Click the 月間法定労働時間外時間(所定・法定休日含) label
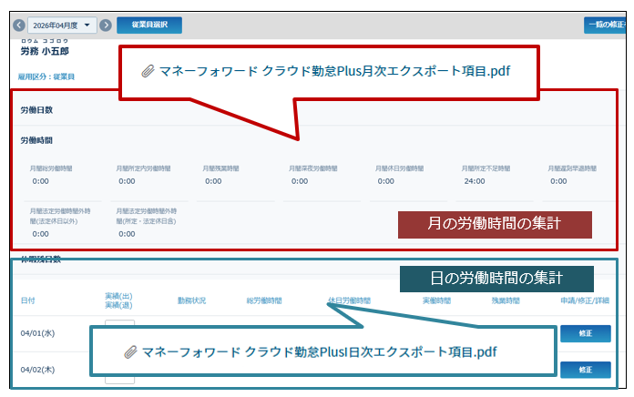The height and width of the screenshot is (397, 634). pyautogui.click(x=147, y=216)
